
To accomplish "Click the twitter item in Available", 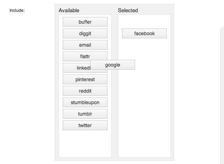I will (x=85, y=125).
